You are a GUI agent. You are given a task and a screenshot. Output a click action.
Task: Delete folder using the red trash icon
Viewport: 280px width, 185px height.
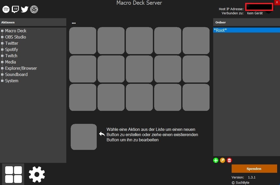click(x=229, y=160)
